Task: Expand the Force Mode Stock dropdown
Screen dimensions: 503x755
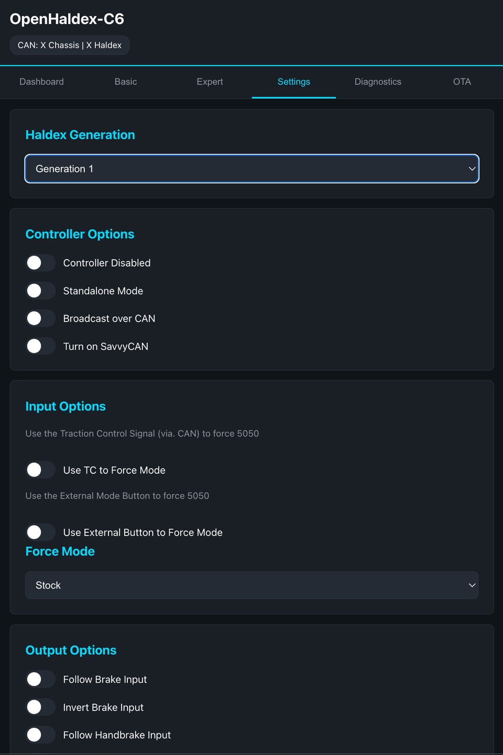Action: (251, 585)
